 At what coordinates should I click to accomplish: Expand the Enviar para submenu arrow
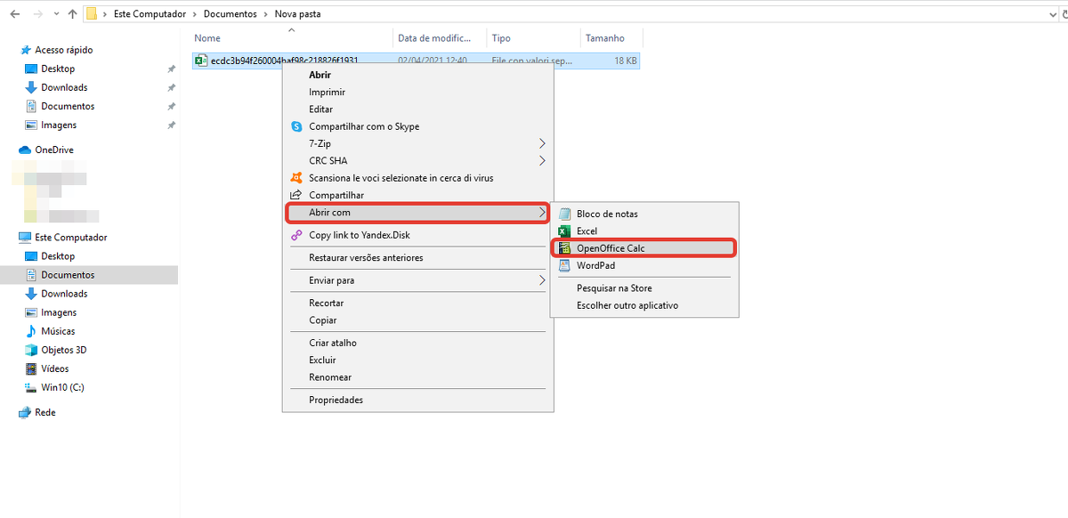tap(542, 280)
